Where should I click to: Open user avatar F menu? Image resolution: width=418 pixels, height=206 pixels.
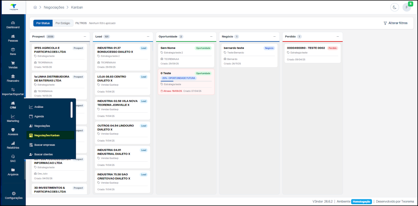[407, 7]
